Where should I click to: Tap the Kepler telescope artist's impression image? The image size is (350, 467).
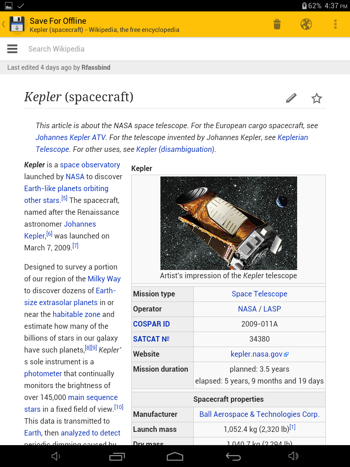[229, 223]
